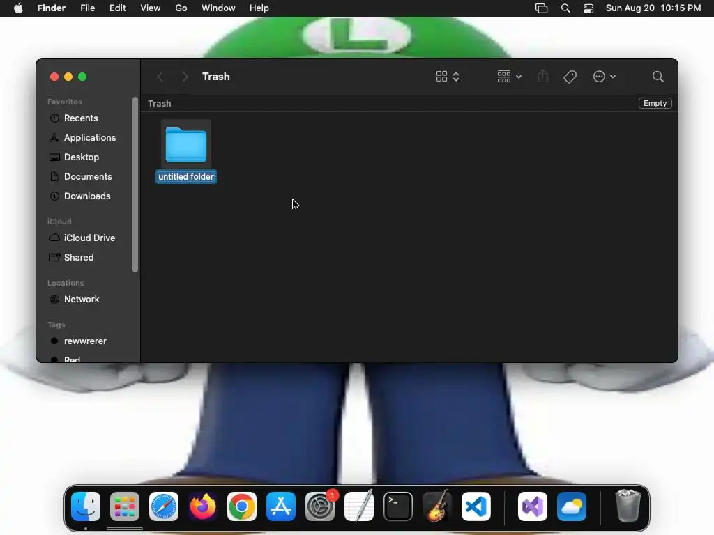Click the date and time clock

tap(653, 8)
